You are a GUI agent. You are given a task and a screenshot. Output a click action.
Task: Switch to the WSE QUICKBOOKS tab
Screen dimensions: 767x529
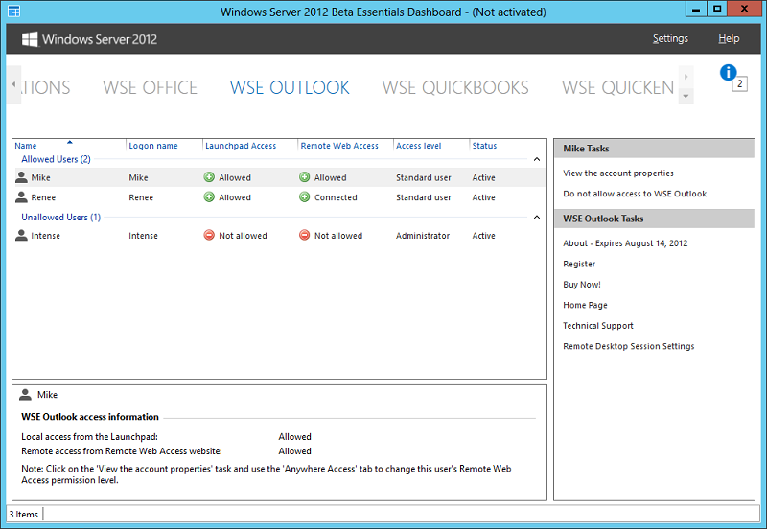pyautogui.click(x=455, y=88)
